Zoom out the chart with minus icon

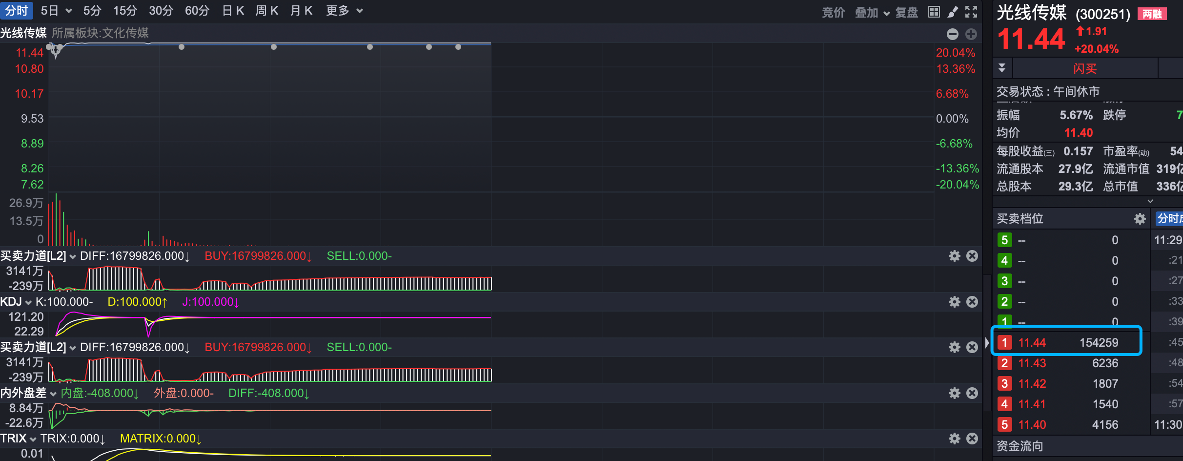click(x=952, y=34)
